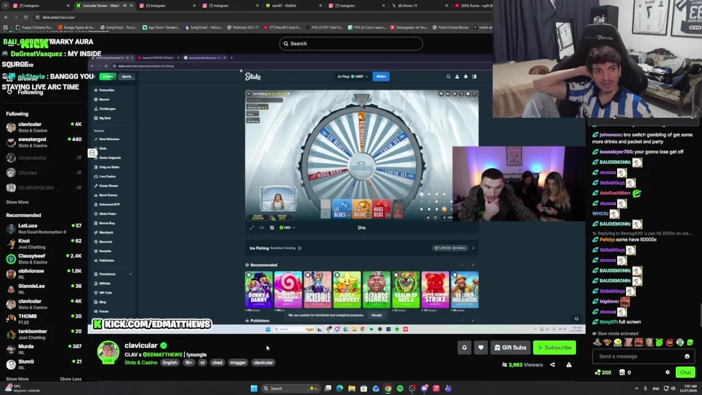Screen dimensions: 702x395
Task: Go back with the browser back arrow
Action: tap(5, 17)
